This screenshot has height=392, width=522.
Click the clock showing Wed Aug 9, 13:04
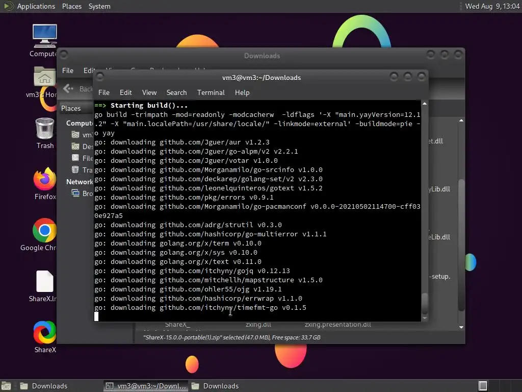click(x=492, y=6)
